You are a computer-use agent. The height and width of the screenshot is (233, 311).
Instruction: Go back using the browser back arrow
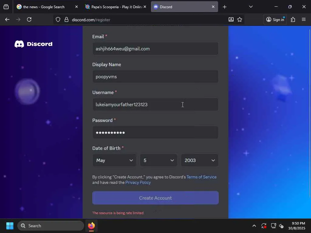7,19
